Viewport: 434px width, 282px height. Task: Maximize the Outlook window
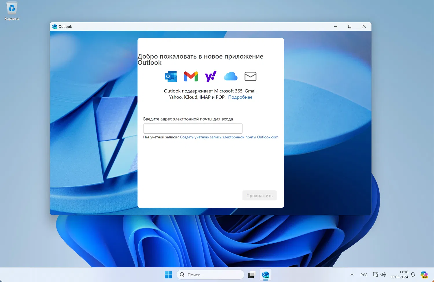pyautogui.click(x=350, y=27)
